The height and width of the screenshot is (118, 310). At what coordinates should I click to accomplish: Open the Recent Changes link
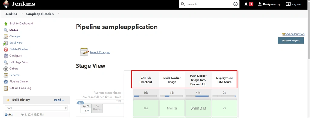coord(100,53)
